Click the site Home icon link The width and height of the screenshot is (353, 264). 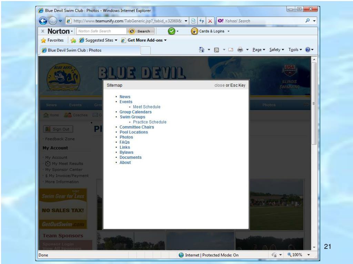click(51, 115)
